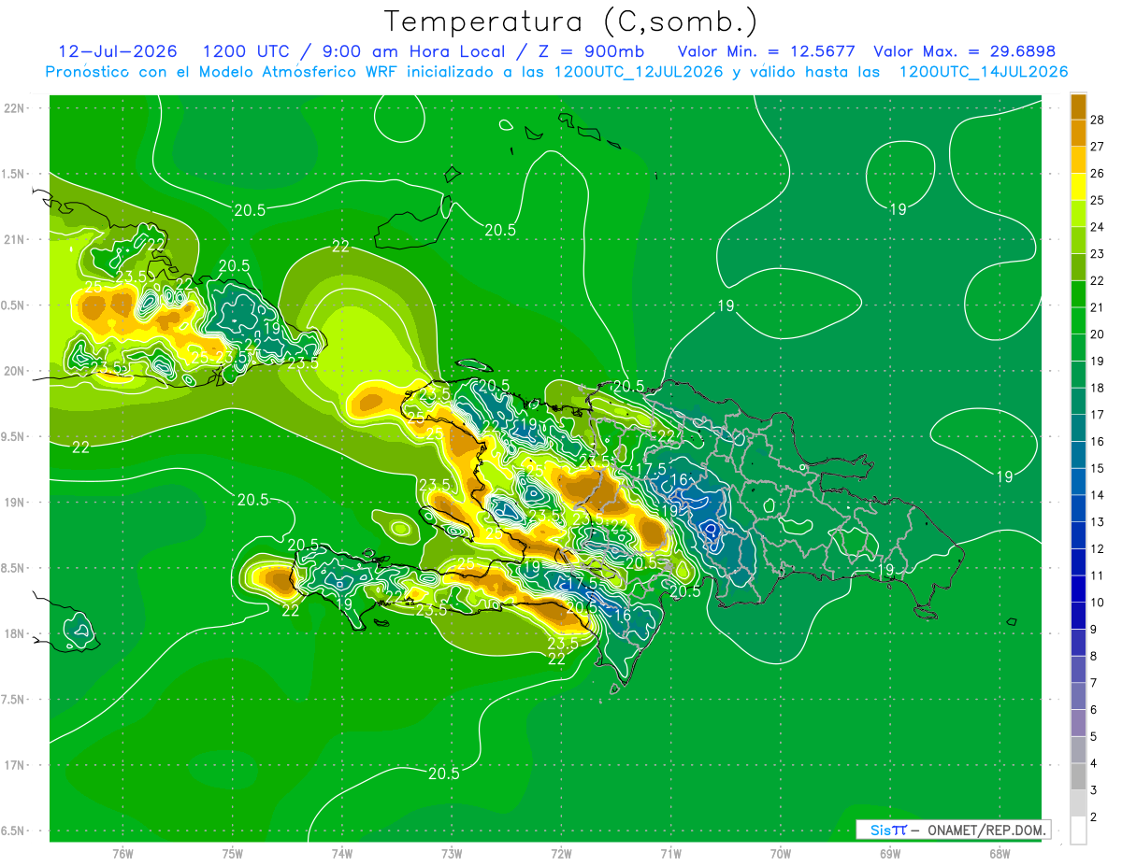The image size is (1122, 866).
Task: Click legend swatch between 16 and 17
Action: [x=1078, y=428]
